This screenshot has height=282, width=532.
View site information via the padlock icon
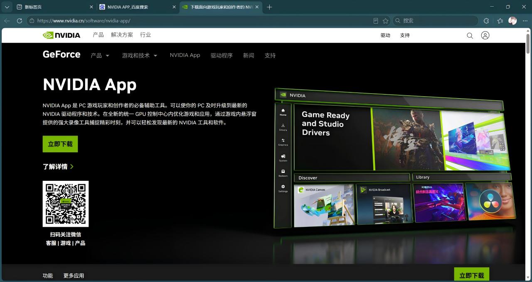32,21
